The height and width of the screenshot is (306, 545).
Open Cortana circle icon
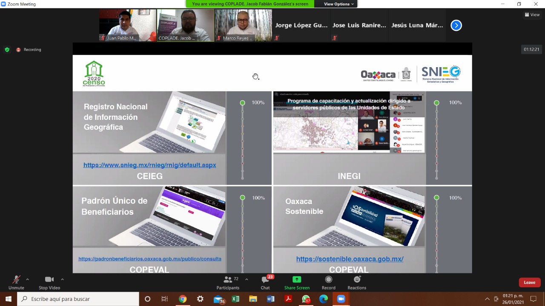(147, 299)
